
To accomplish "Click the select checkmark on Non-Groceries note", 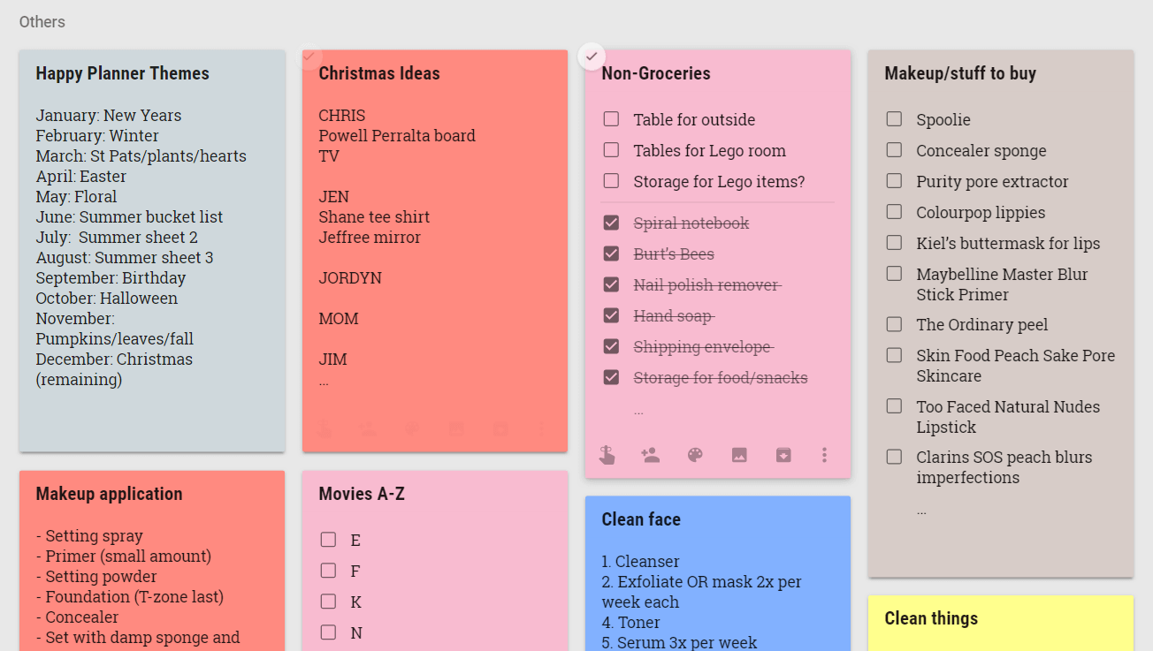I will click(x=592, y=57).
